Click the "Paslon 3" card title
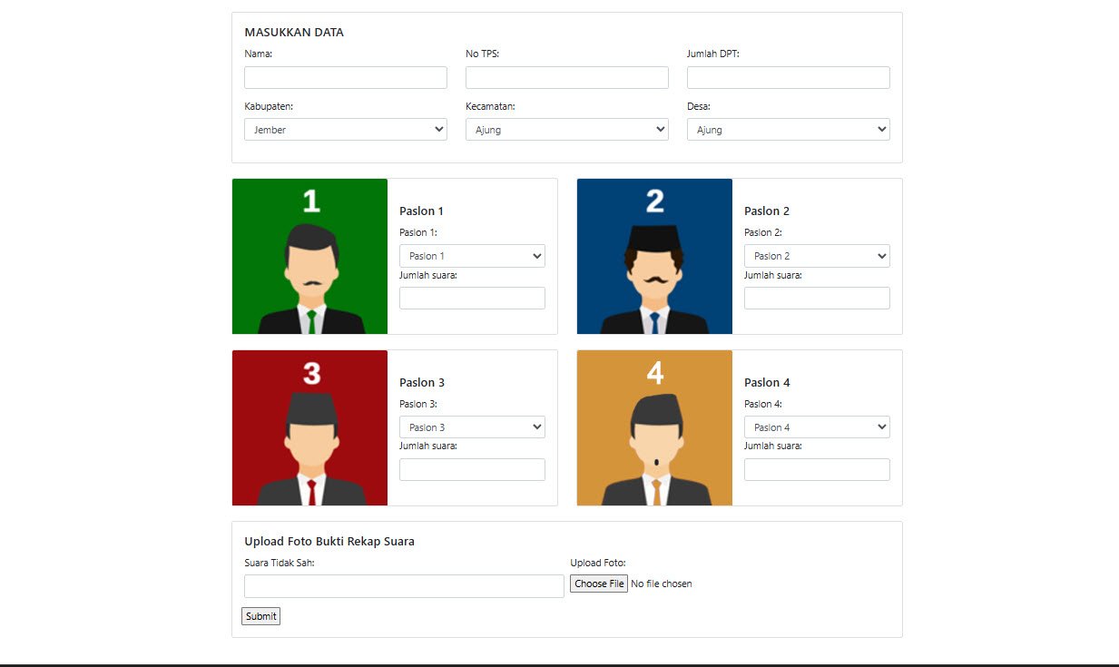 point(422,383)
